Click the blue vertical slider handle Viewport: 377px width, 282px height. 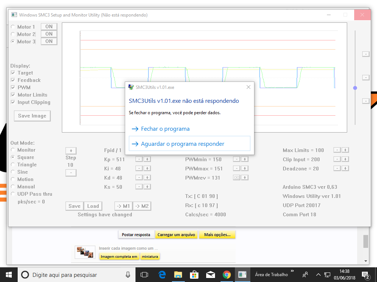[355, 88]
